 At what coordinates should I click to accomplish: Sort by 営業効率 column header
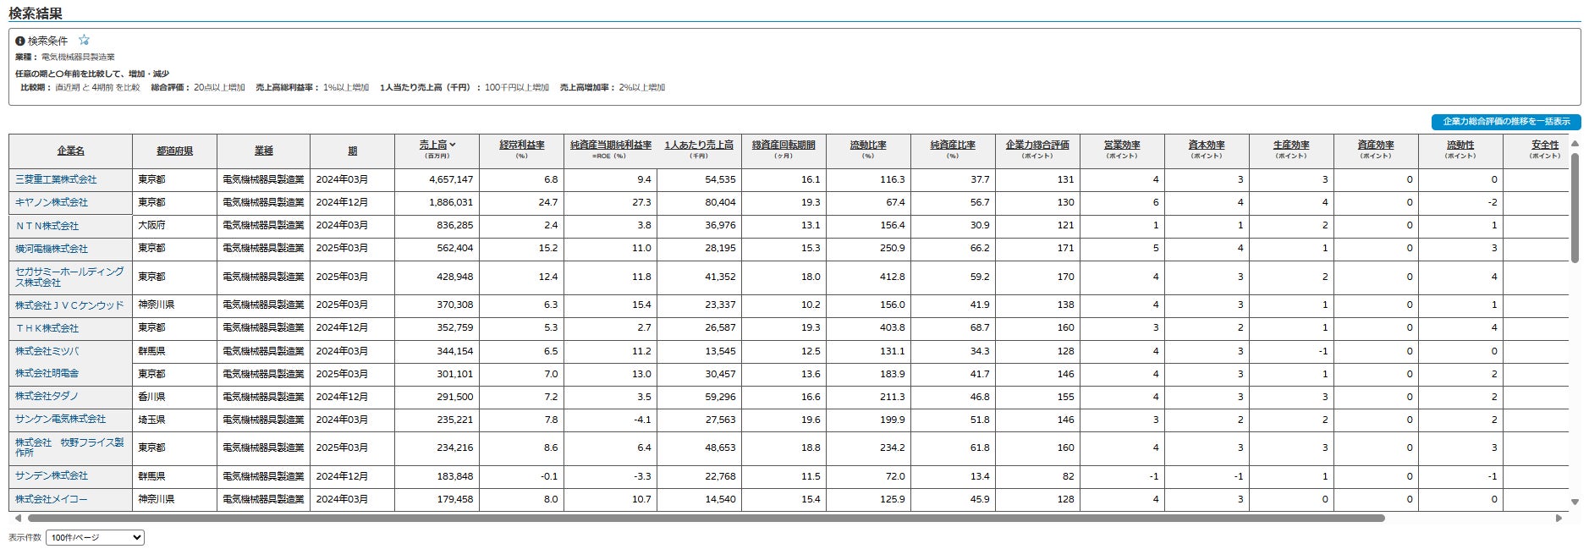pos(1122,145)
